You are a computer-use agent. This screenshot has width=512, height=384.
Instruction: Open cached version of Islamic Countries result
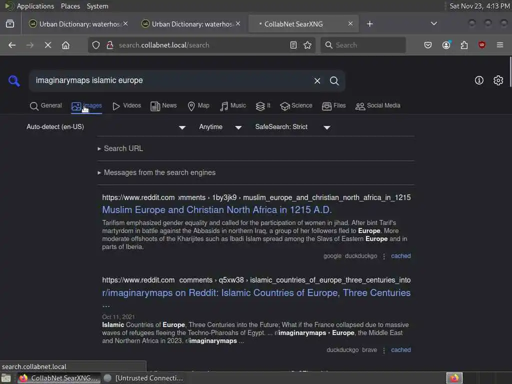click(400, 350)
